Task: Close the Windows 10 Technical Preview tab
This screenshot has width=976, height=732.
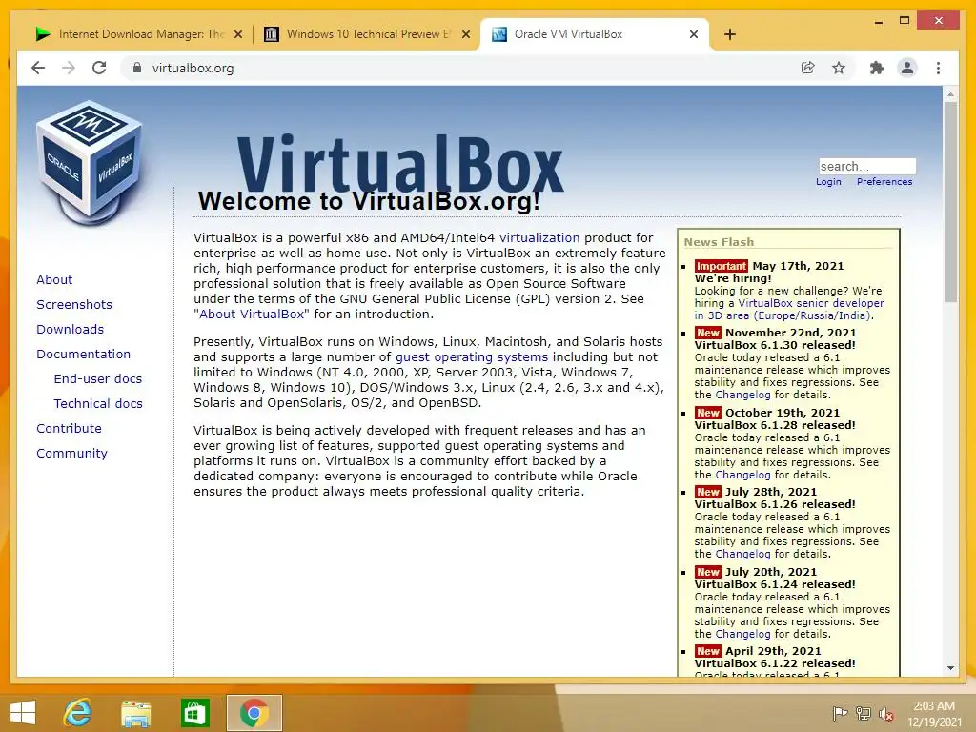Action: pyautogui.click(x=465, y=35)
